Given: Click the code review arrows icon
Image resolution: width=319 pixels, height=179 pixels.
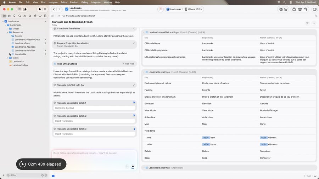Looking at the screenshot, I should click(306, 9).
